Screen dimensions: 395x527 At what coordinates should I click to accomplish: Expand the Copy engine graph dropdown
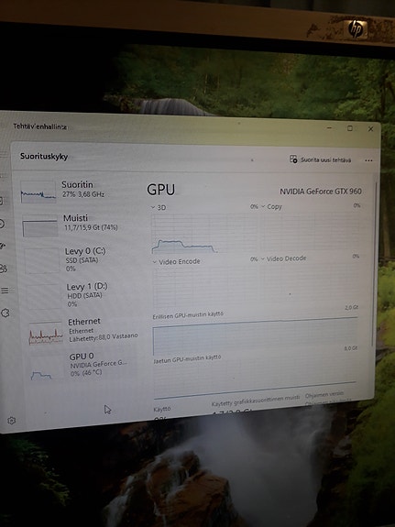[x=263, y=206]
